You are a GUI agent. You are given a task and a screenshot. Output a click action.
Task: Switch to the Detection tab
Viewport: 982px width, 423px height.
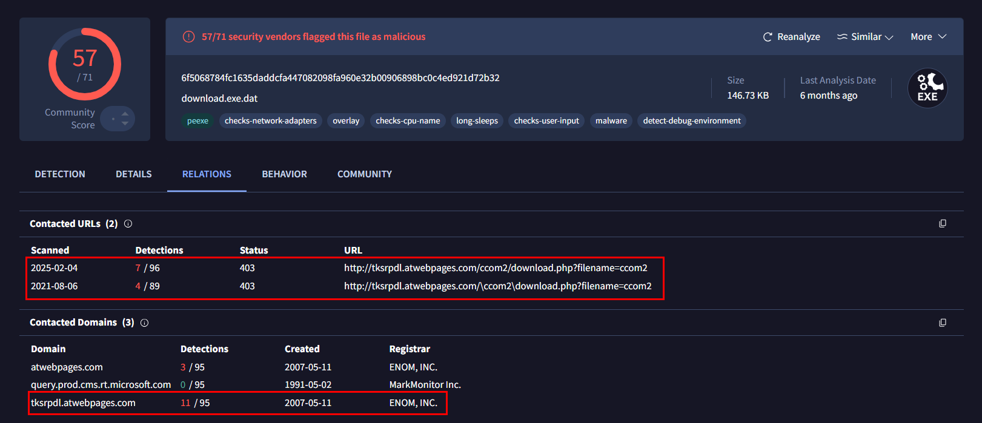click(60, 174)
